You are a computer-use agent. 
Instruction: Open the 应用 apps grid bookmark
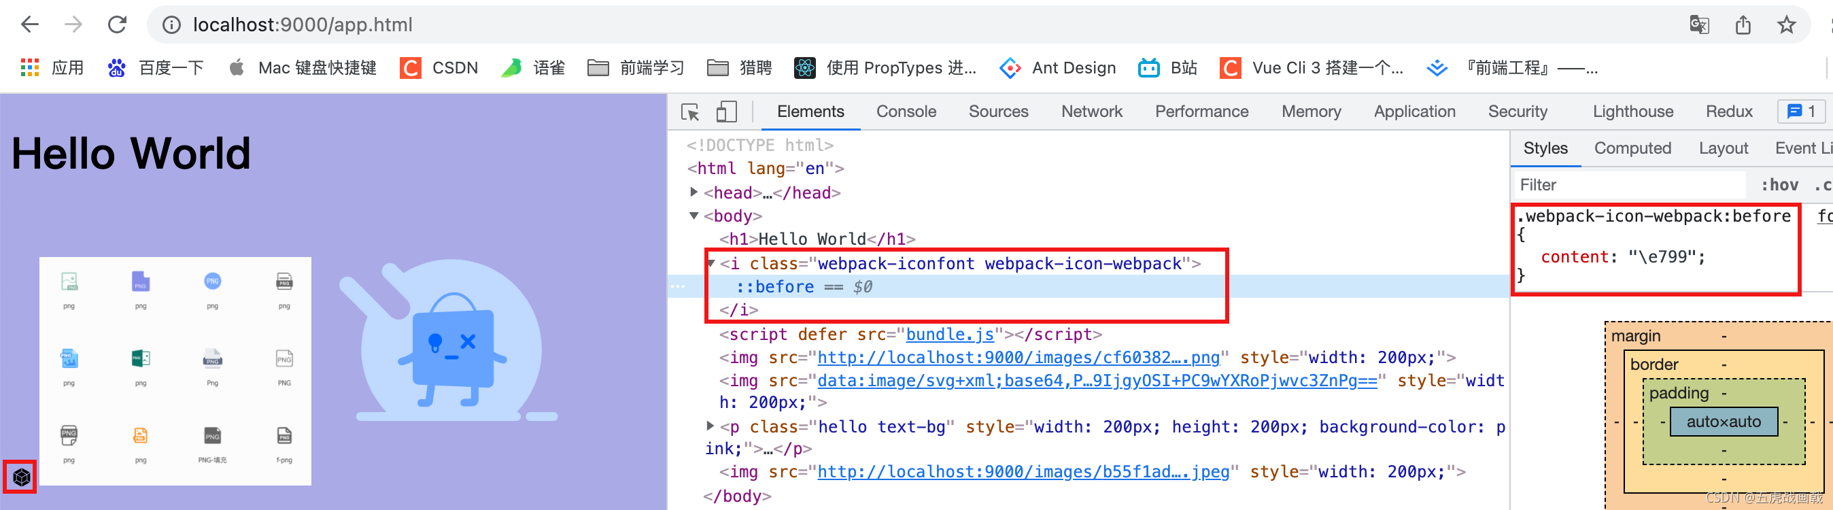click(x=52, y=67)
